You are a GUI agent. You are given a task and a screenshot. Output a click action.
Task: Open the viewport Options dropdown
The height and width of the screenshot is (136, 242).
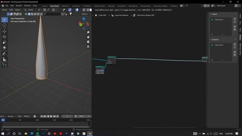pos(85,14)
